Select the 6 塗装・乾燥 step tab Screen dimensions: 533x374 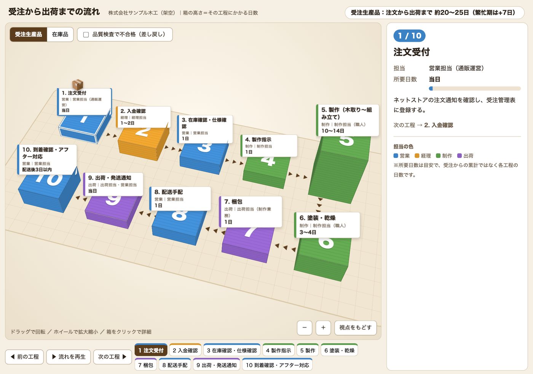[340, 350]
